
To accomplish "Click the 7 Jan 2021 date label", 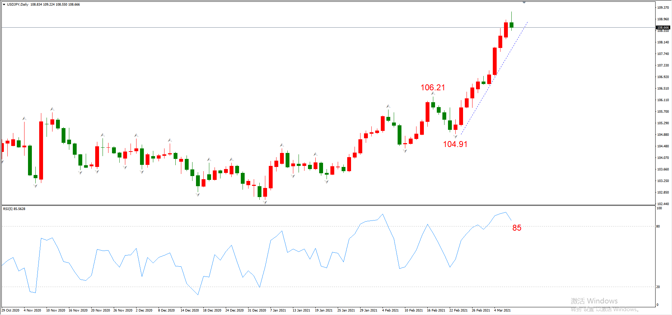I will (278, 310).
